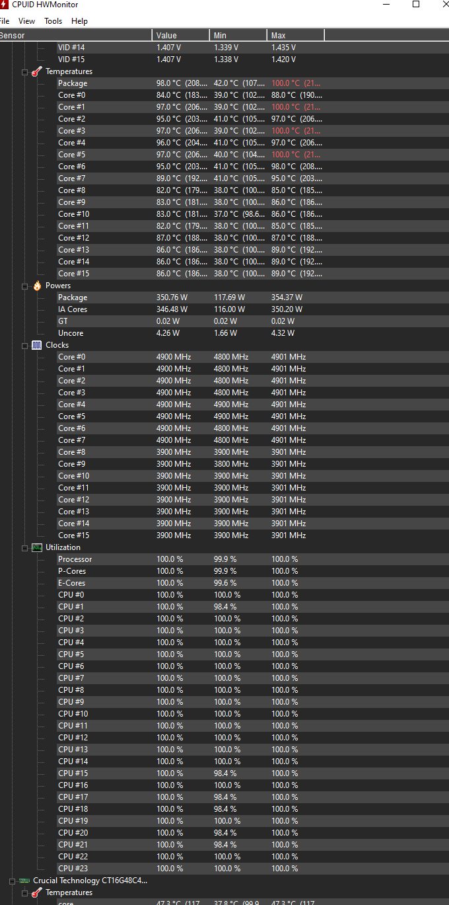Select the IA Cores power row
Image resolution: width=449 pixels, height=905 pixels.
pyautogui.click(x=73, y=309)
